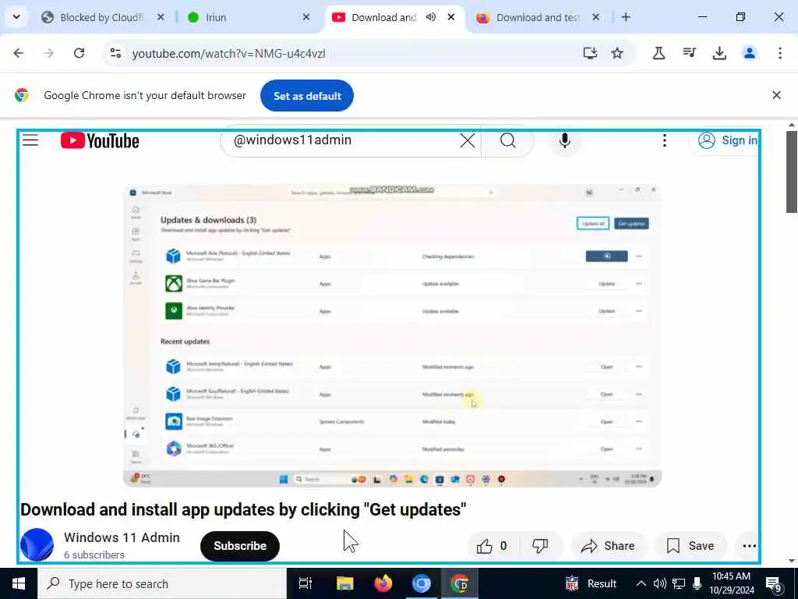This screenshot has height=599, width=798.
Task: Subscribe to Windows 11 Admin channel
Action: coord(240,546)
